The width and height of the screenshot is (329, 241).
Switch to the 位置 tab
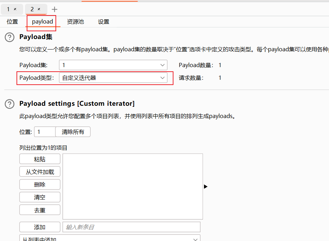[12, 22]
